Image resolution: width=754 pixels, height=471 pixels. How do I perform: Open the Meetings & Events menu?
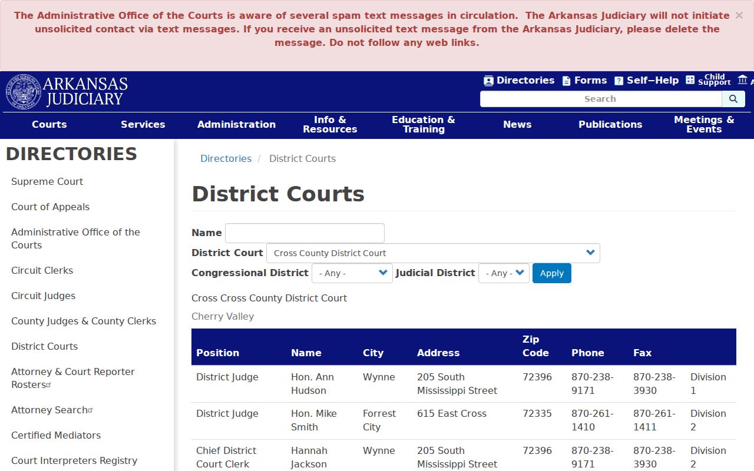[x=704, y=124]
